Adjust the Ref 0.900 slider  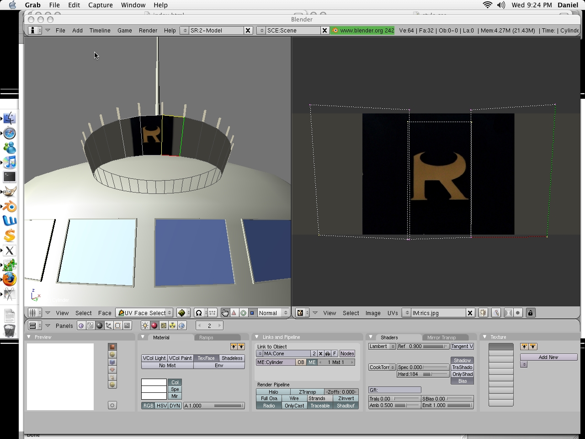click(423, 347)
